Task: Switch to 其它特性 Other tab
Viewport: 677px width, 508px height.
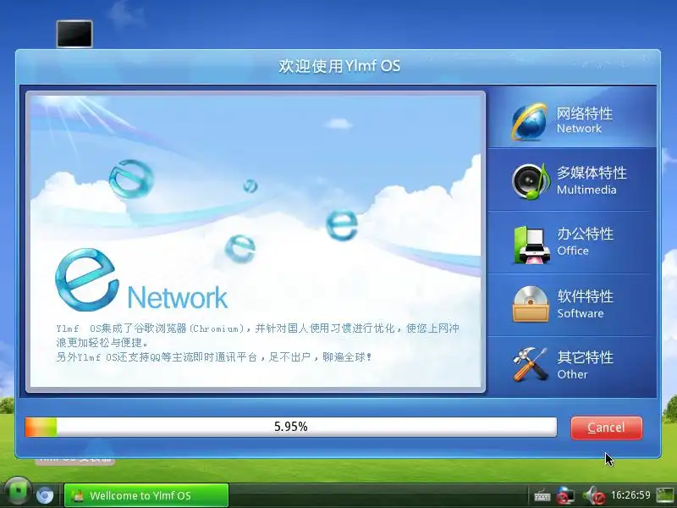Action: 572,367
